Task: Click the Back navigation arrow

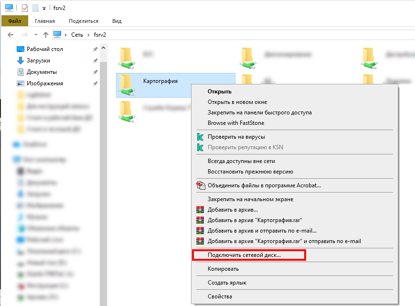Action: click(x=11, y=35)
